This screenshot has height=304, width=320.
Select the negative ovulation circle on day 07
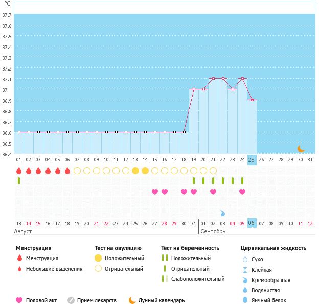pos(77,171)
